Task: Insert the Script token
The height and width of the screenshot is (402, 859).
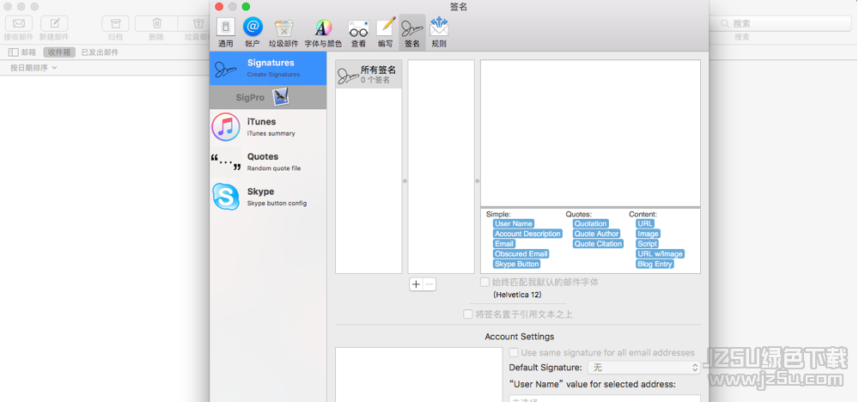Action: click(x=647, y=244)
